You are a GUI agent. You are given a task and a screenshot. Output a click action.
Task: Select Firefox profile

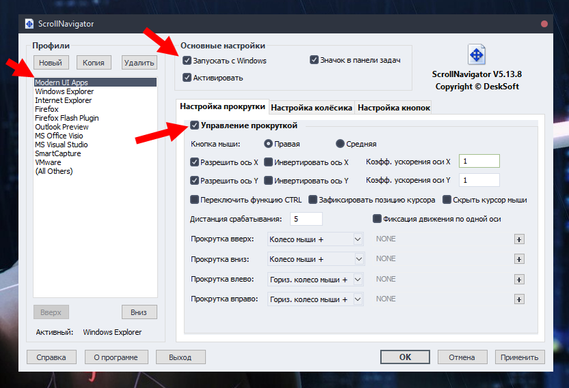tap(95, 109)
